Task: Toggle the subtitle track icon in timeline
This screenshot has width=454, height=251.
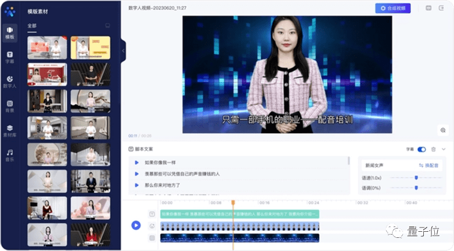Action: tap(152, 214)
